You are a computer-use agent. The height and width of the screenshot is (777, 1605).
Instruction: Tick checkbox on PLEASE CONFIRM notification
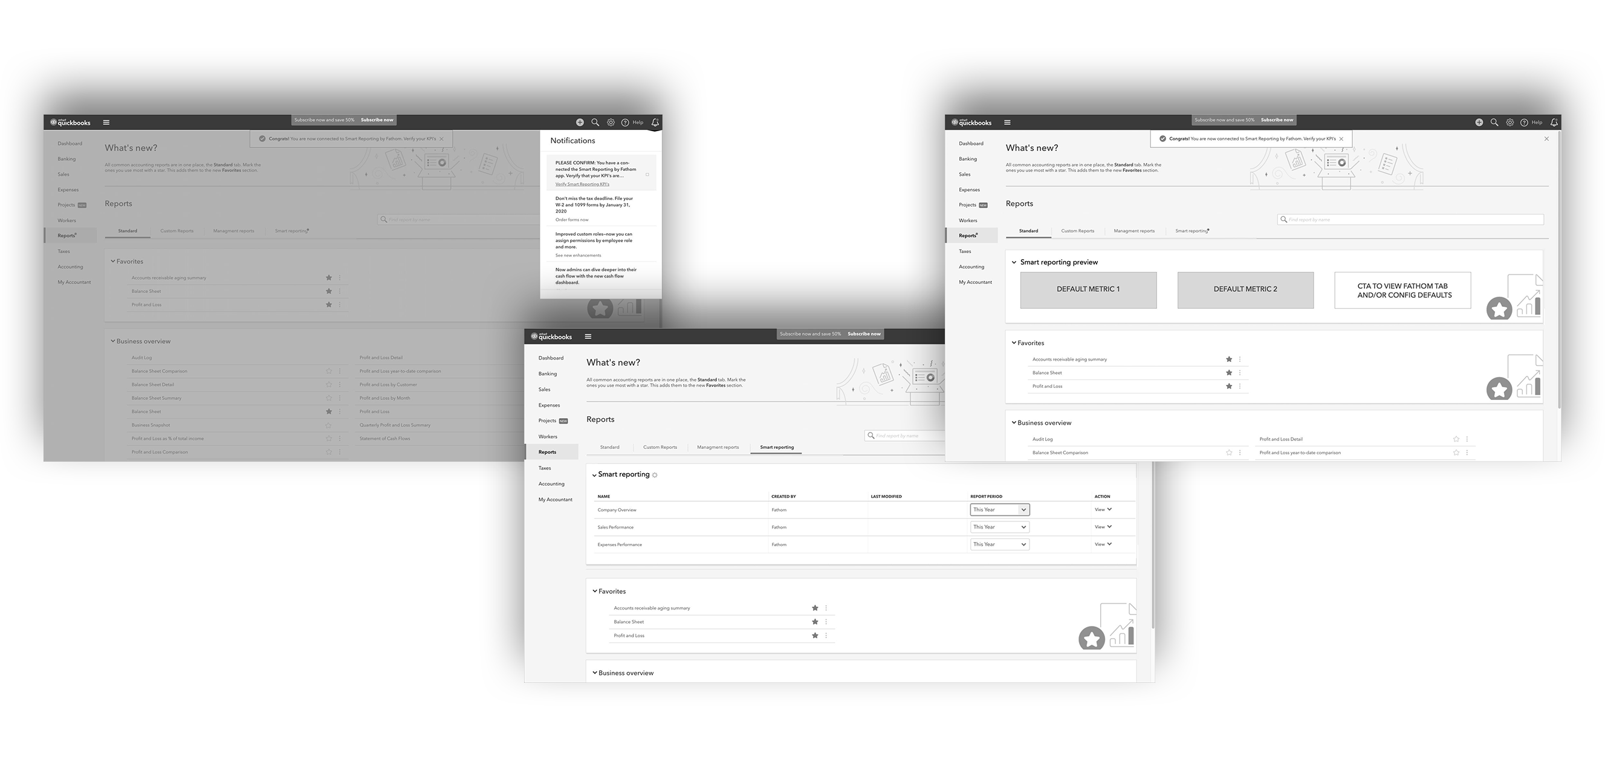pyautogui.click(x=647, y=175)
